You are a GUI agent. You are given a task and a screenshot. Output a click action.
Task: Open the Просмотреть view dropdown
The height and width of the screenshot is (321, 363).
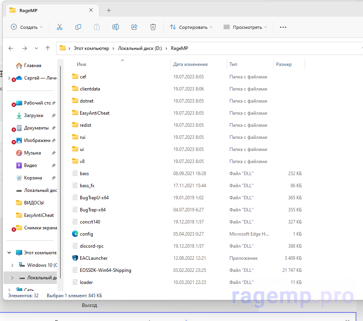[x=245, y=27]
